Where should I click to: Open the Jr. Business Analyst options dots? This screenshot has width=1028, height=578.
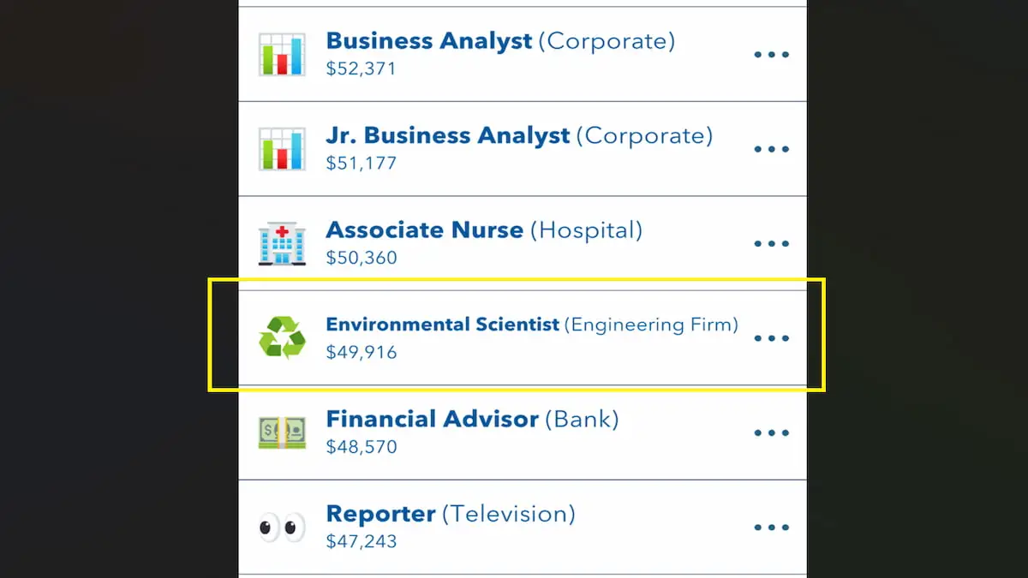[771, 149]
